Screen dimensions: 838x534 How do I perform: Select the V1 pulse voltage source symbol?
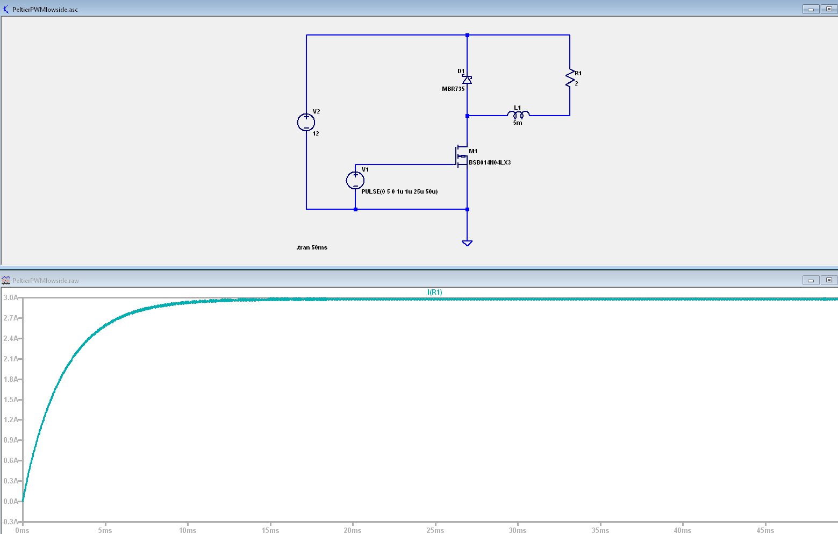click(x=355, y=180)
